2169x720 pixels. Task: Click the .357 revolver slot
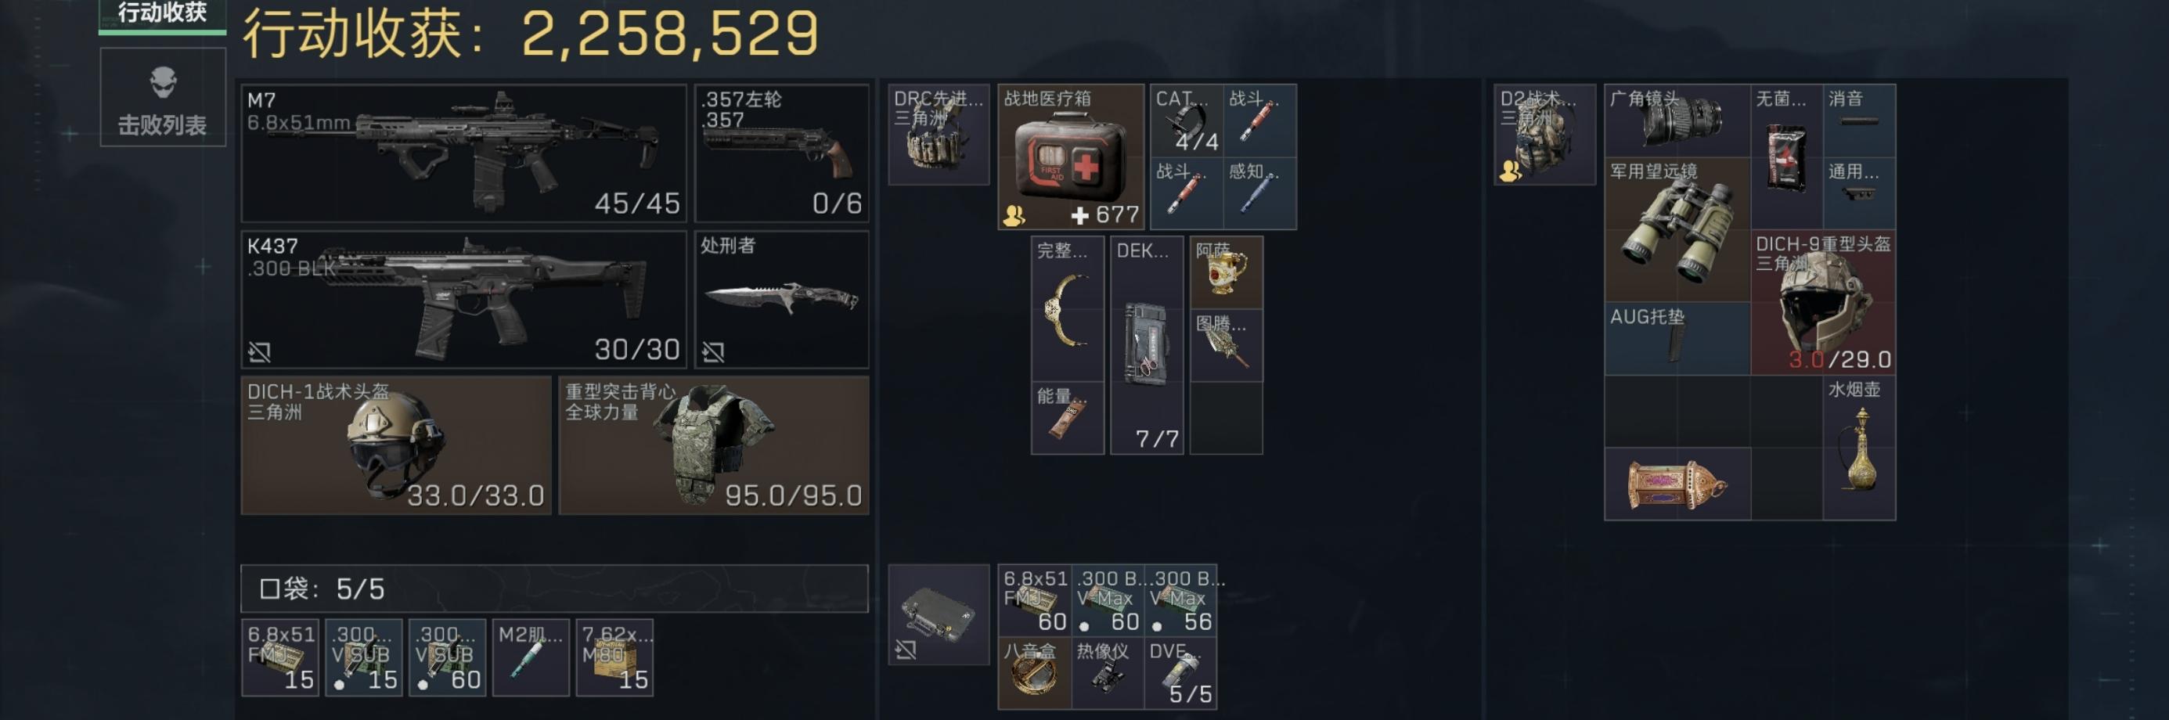781,153
